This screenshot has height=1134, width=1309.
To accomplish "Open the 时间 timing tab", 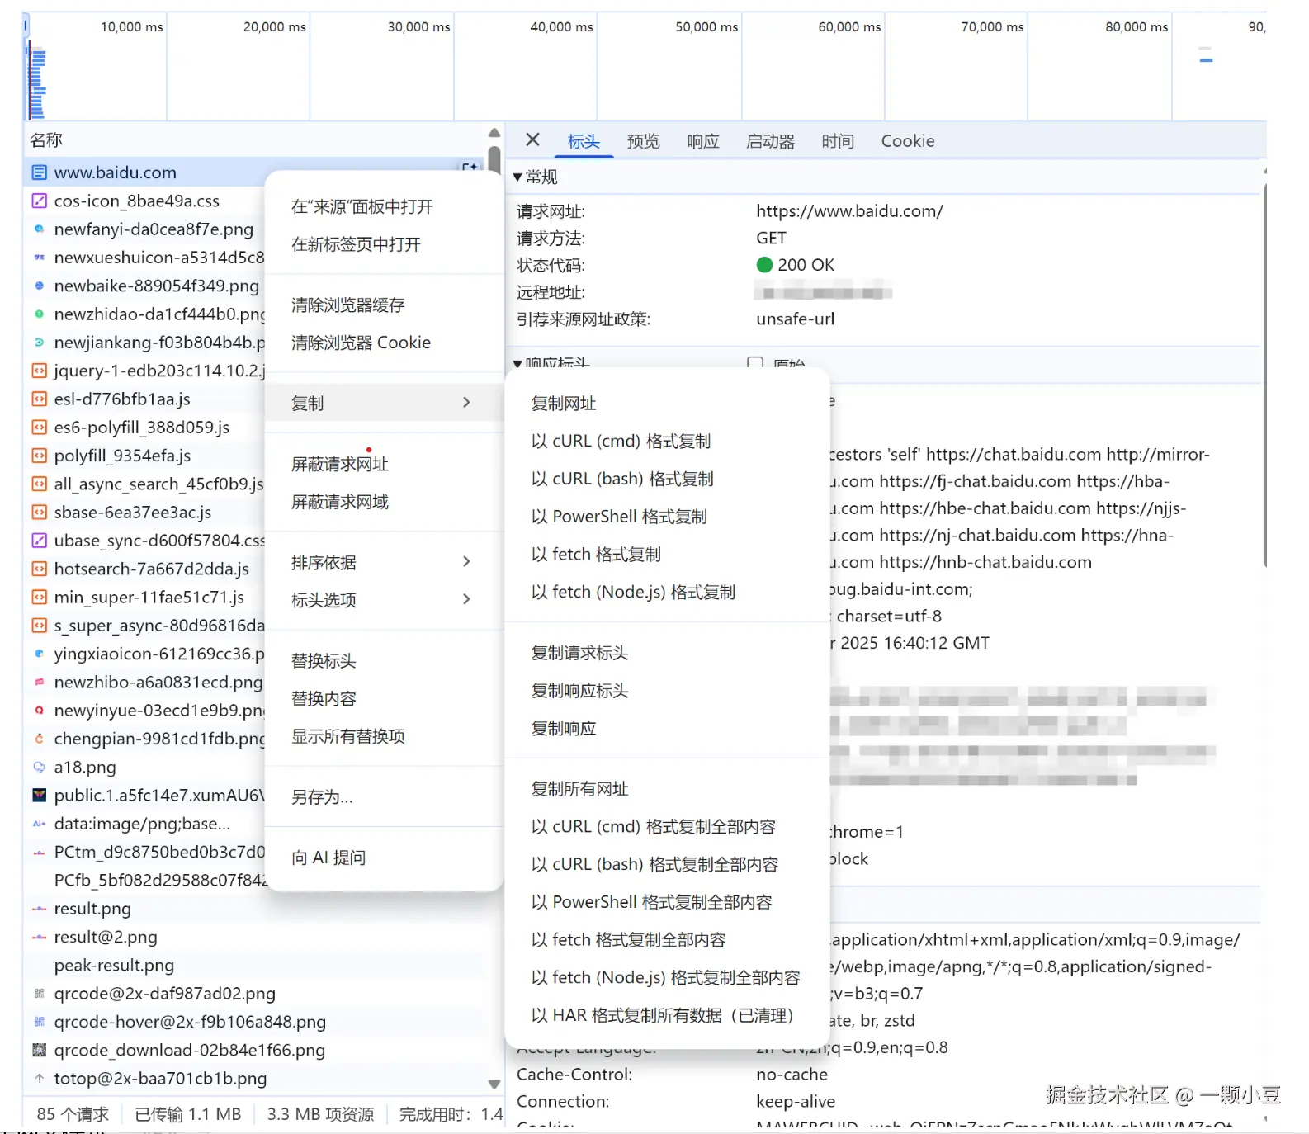I will point(838,141).
